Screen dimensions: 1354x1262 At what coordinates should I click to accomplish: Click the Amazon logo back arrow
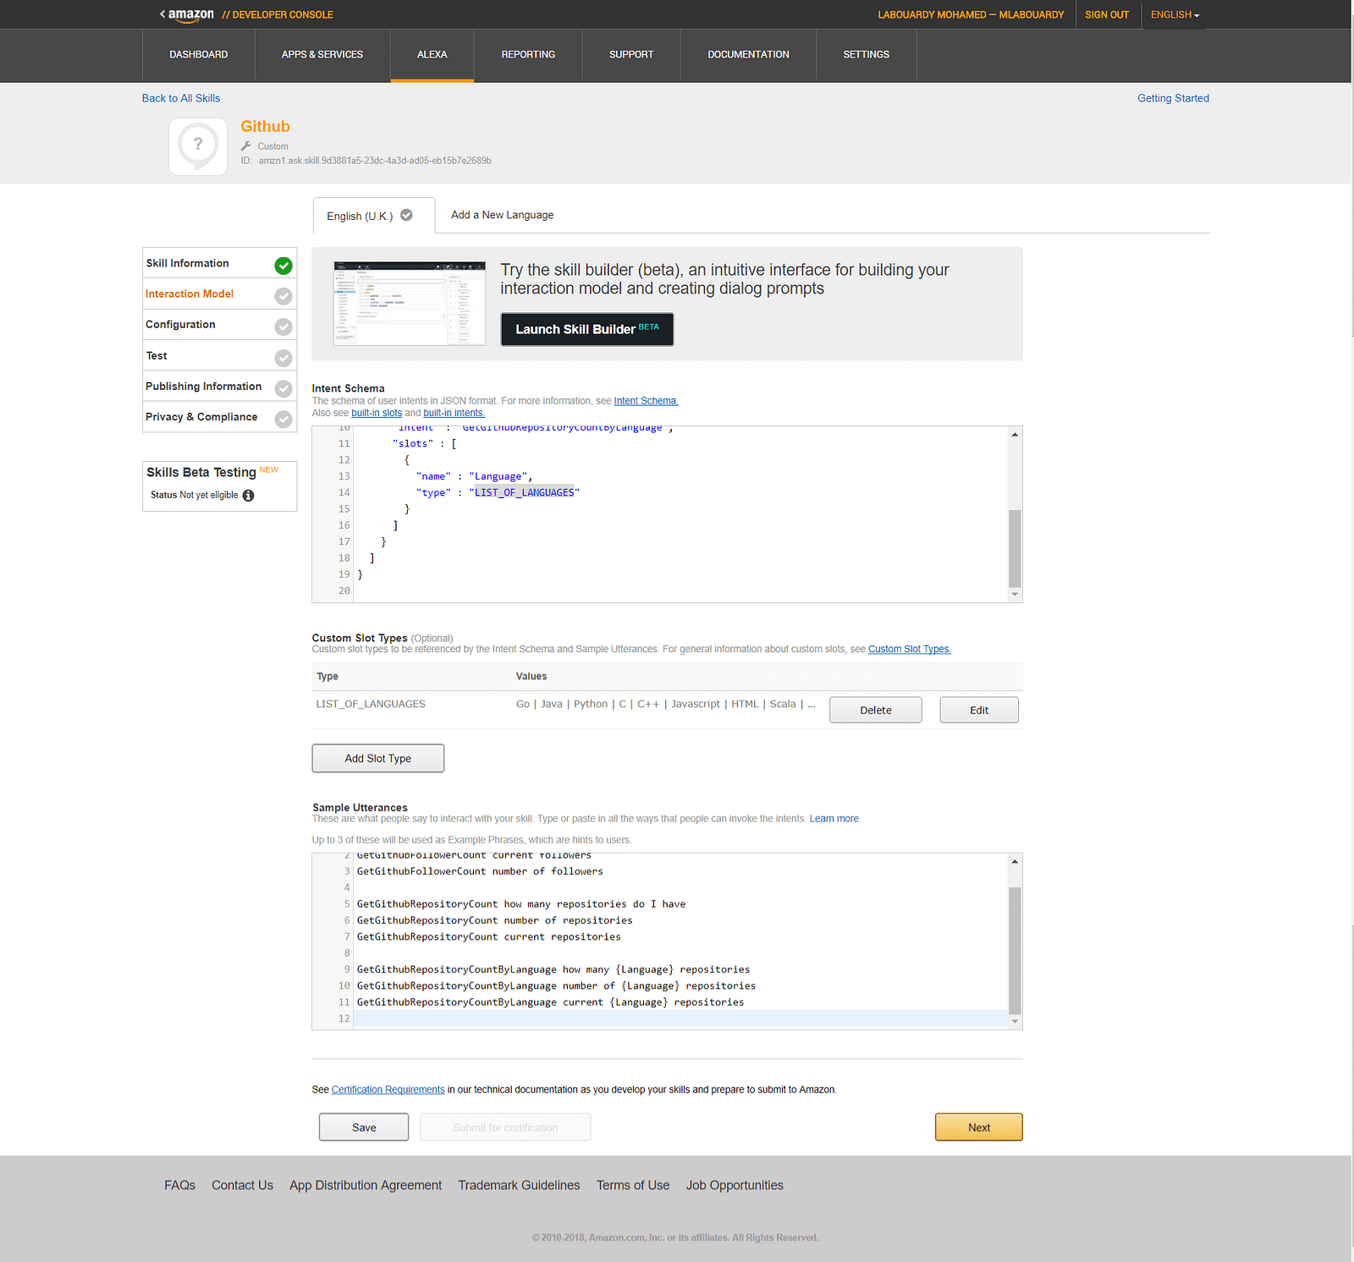[x=162, y=14]
